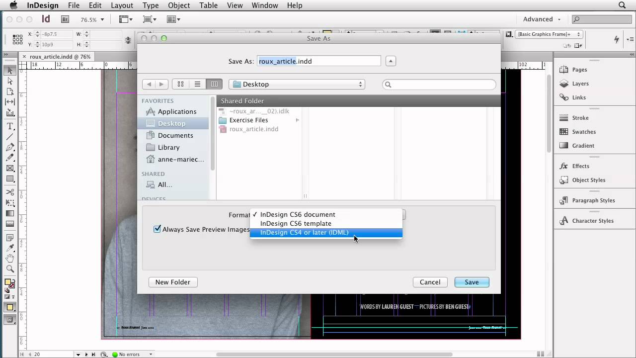Select the Pen tool in the toolbox

pyautogui.click(x=10, y=147)
